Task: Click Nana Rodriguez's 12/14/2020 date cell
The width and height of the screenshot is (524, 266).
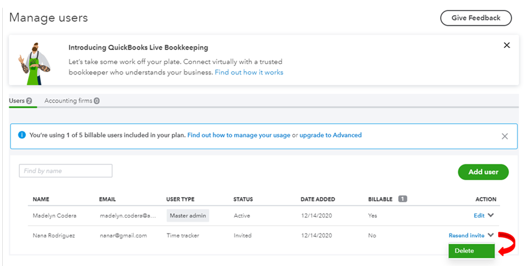Action: click(x=316, y=236)
